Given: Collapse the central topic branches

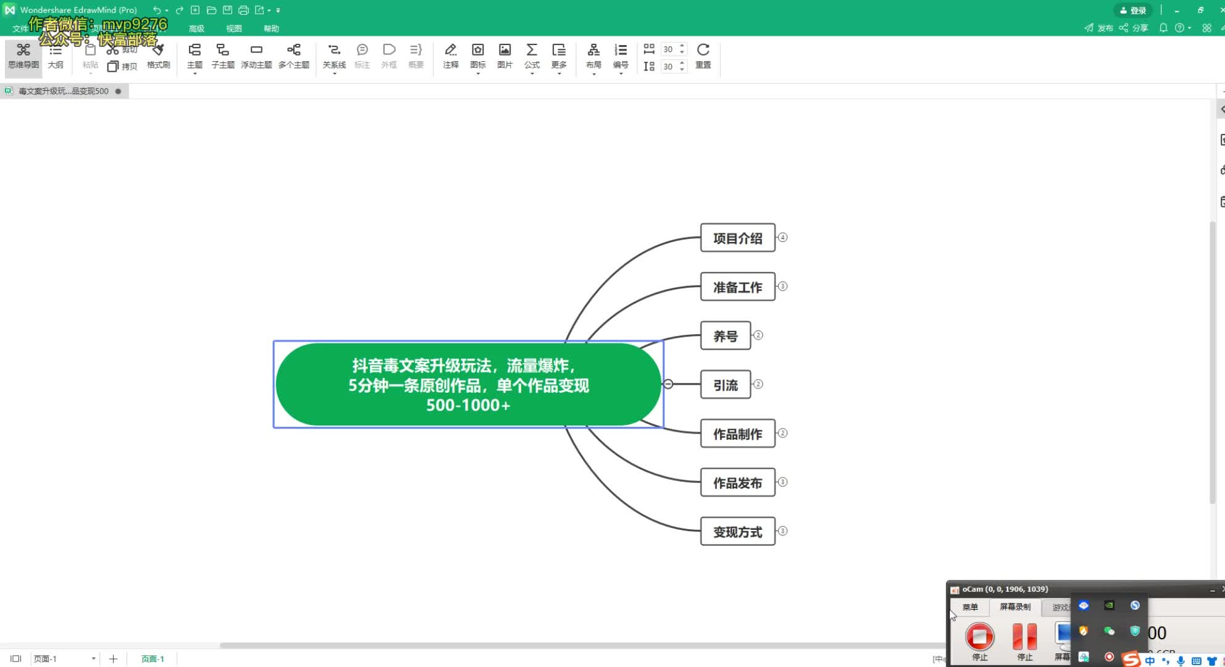Looking at the screenshot, I should (x=668, y=384).
